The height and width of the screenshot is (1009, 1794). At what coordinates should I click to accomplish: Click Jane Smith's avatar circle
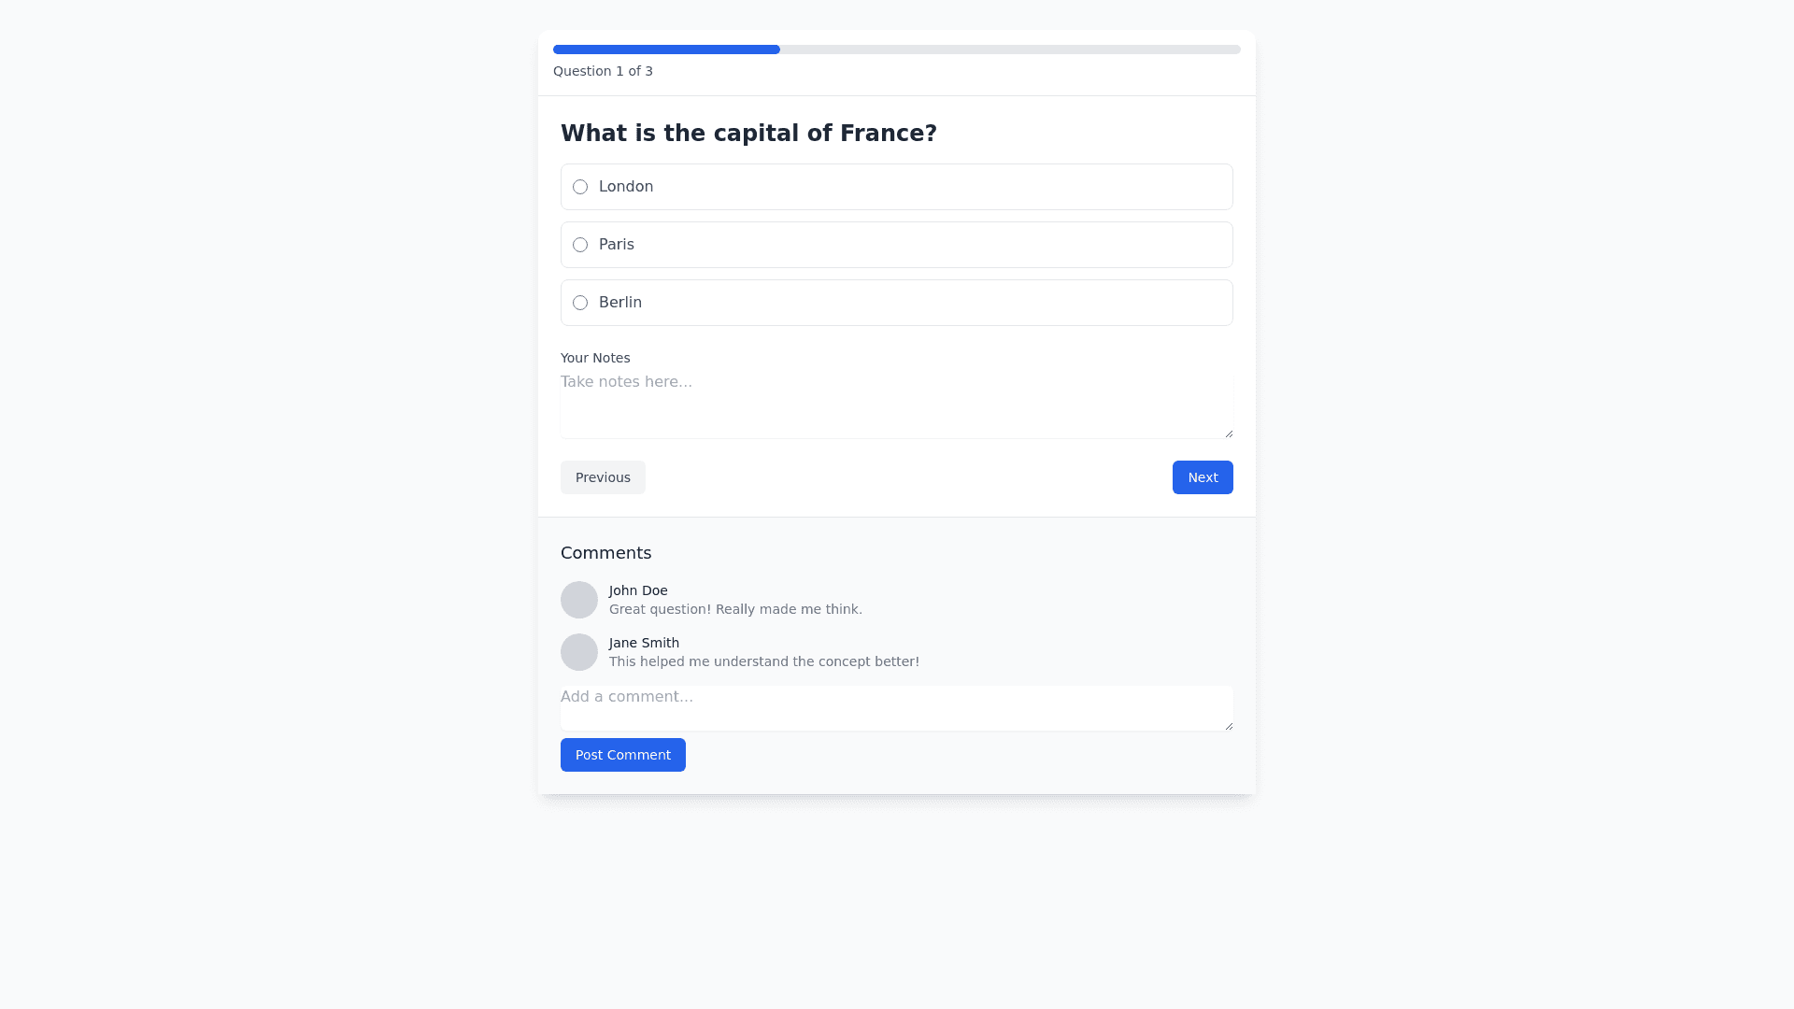(x=579, y=652)
